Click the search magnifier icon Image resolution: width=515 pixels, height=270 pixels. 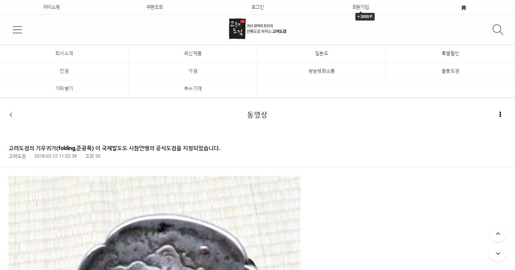[x=498, y=30]
